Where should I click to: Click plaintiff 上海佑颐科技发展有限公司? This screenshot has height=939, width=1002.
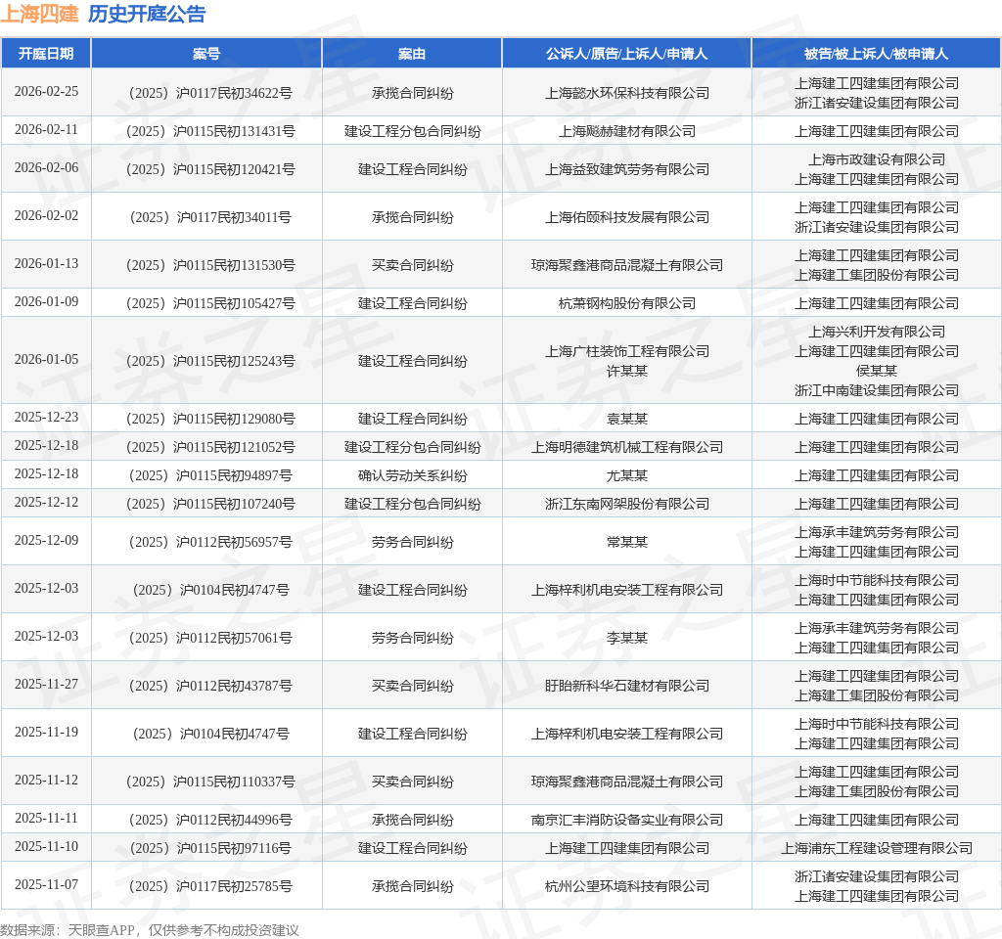point(627,217)
